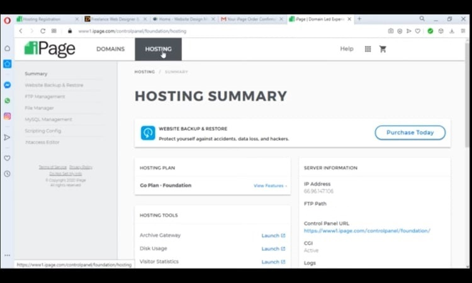Click the padlock site security icon
472x283 pixels.
click(70, 31)
